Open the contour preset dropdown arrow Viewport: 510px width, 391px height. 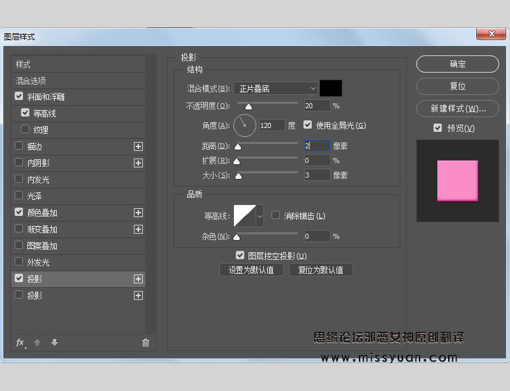258,216
